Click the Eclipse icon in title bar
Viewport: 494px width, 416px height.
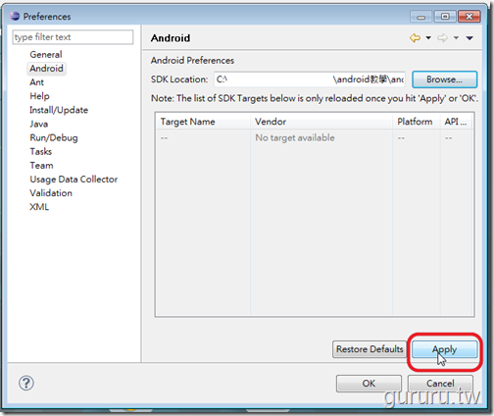coord(15,16)
